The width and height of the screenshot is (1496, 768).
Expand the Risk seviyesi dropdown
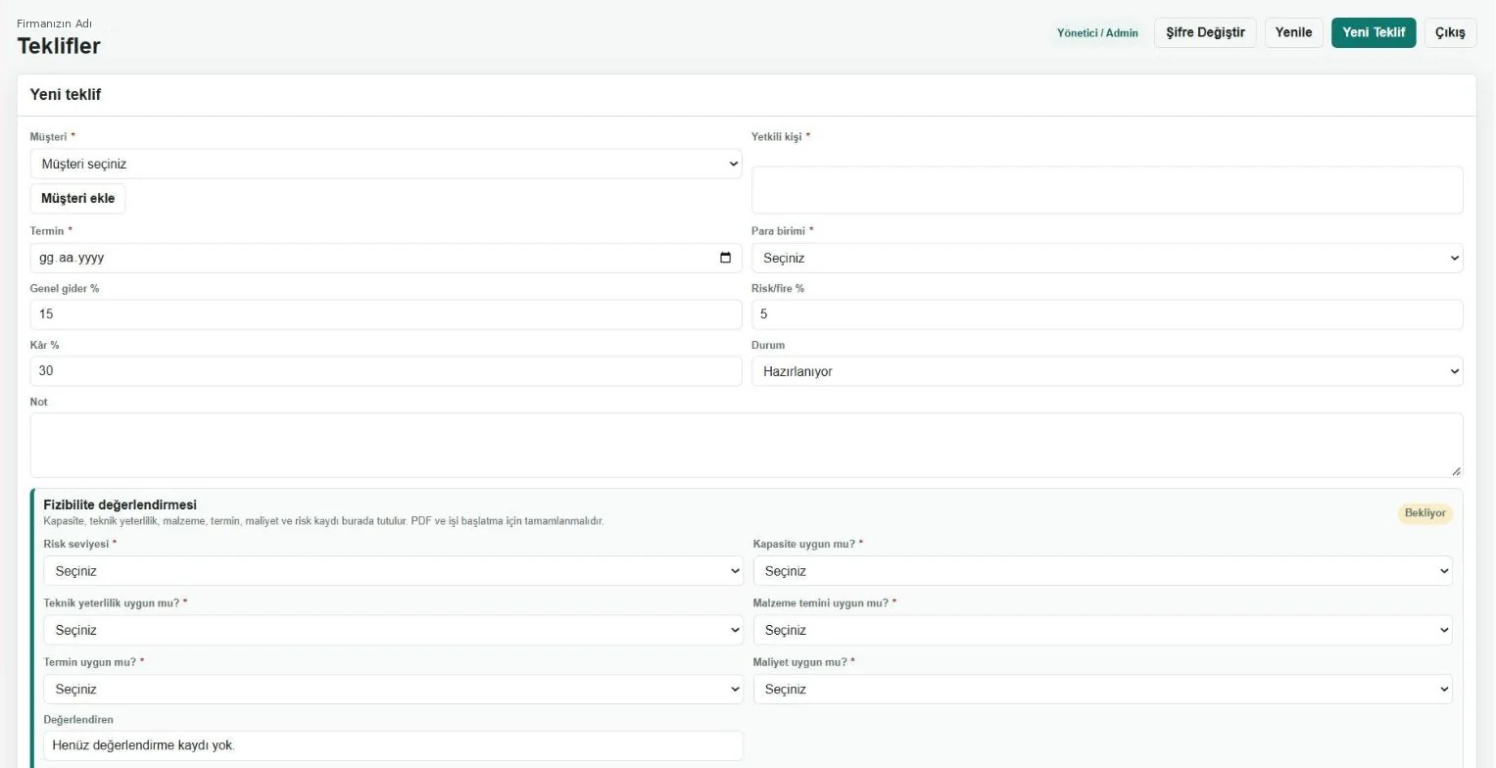click(x=393, y=571)
